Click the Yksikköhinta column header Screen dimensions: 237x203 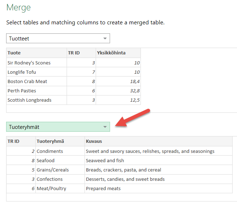(x=118, y=53)
